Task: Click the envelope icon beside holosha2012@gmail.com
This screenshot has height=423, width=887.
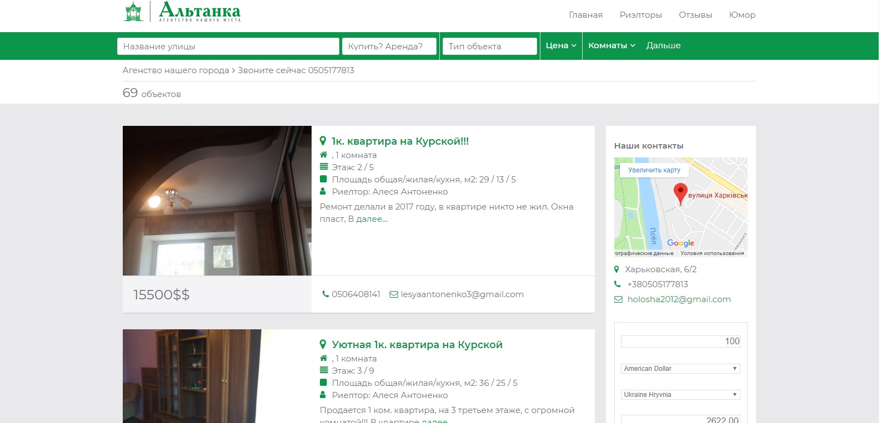Action: pyautogui.click(x=618, y=299)
